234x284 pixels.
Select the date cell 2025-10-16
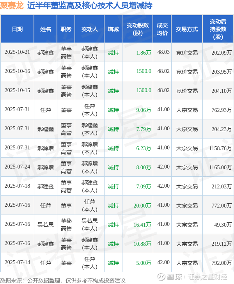[17, 71]
